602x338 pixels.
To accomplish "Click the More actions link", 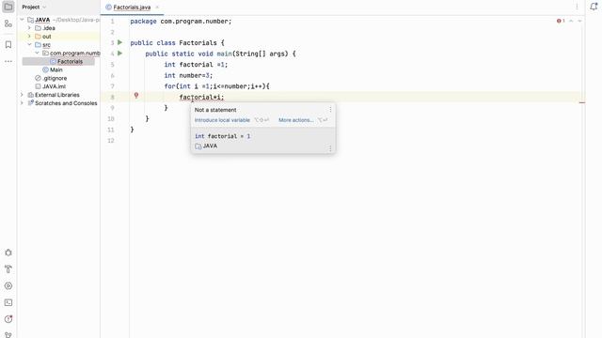I will 295,120.
